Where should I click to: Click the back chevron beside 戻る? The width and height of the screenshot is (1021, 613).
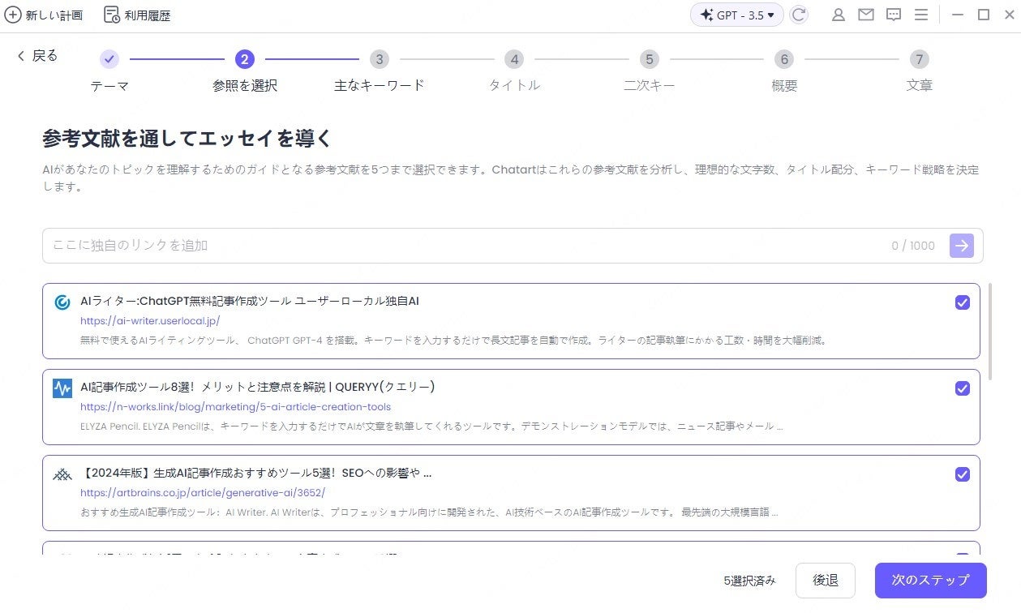point(21,56)
